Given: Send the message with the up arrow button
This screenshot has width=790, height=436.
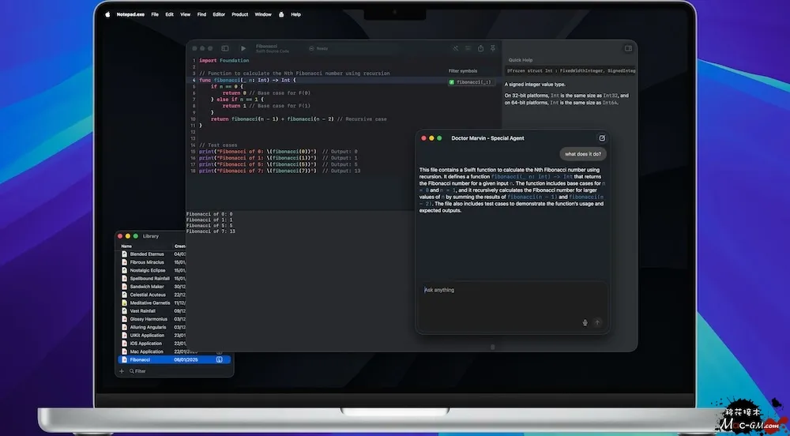Looking at the screenshot, I should pyautogui.click(x=597, y=323).
